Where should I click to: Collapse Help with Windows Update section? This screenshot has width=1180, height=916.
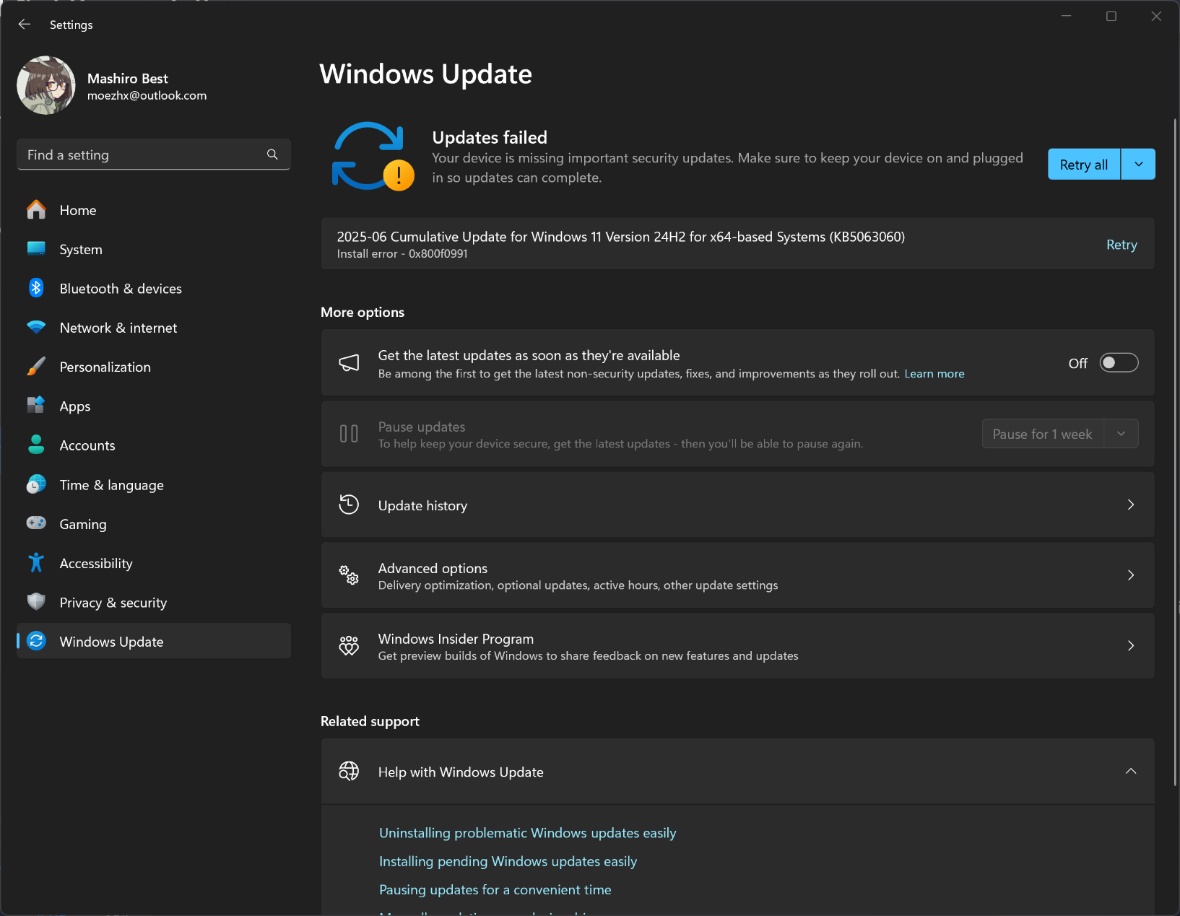(x=1131, y=771)
